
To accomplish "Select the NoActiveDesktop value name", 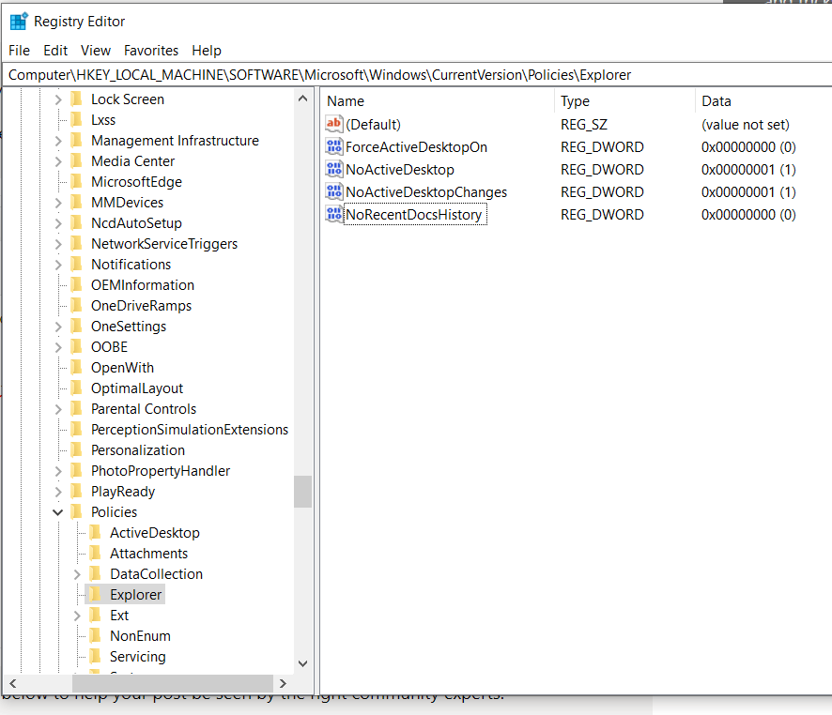I will [400, 170].
